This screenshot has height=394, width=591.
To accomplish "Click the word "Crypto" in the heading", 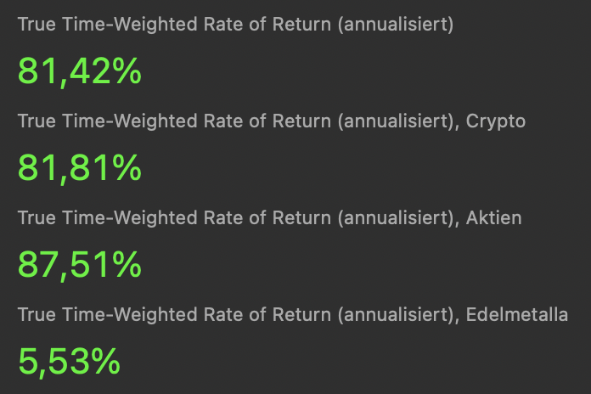I will (496, 121).
